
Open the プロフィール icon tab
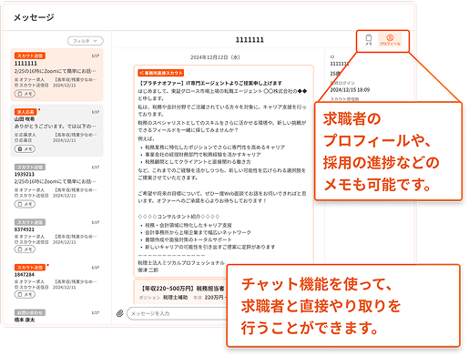(390, 40)
